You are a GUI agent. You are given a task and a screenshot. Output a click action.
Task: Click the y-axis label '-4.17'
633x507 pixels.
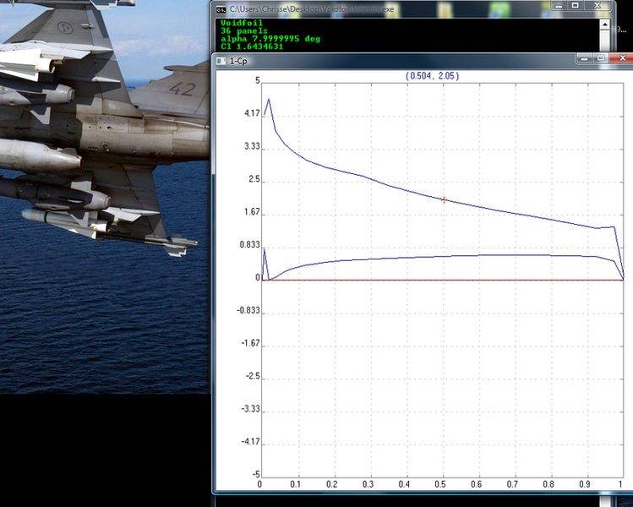pyautogui.click(x=250, y=442)
